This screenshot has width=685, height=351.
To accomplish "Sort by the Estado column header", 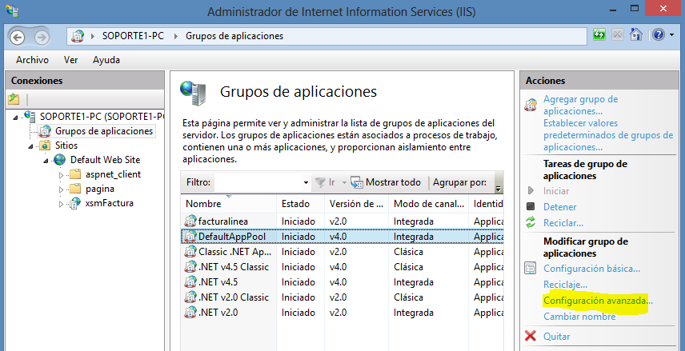I will coord(301,204).
